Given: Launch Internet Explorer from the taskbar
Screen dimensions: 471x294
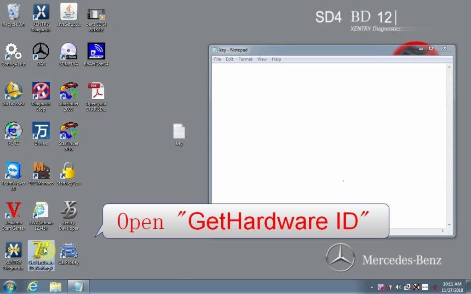Looking at the screenshot, I should coord(33,287).
